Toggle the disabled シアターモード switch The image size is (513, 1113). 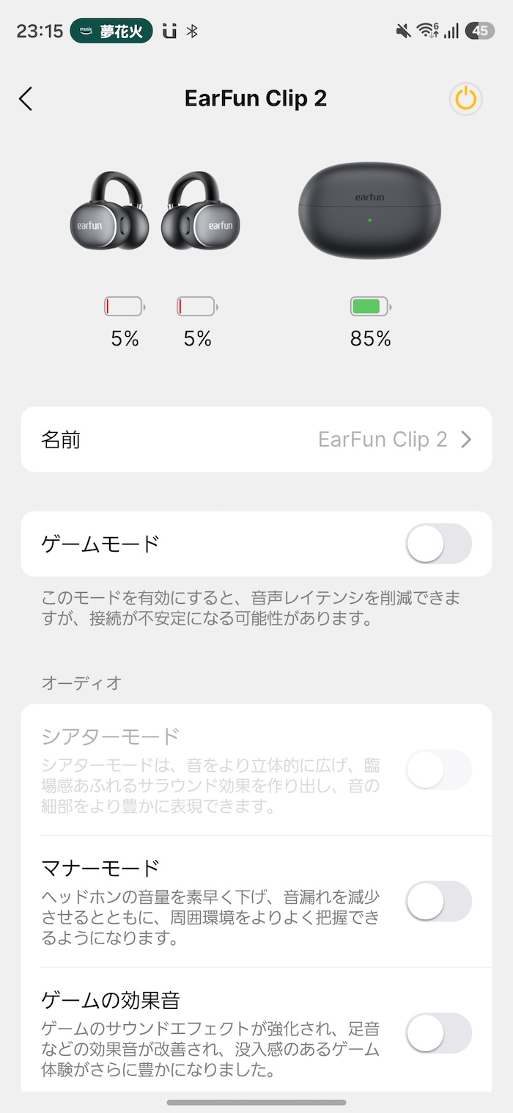pyautogui.click(x=438, y=769)
